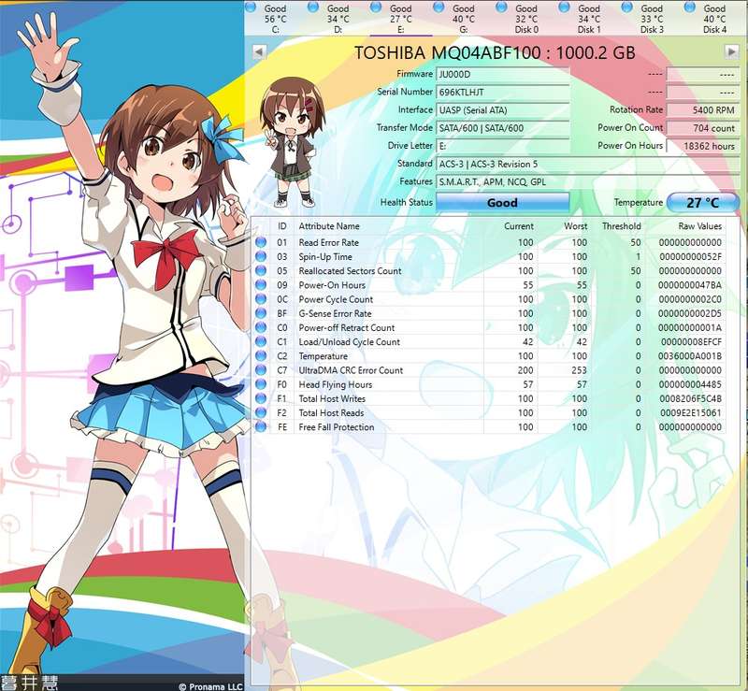Select the Disk 1 tab
The image size is (748, 691).
click(x=589, y=19)
